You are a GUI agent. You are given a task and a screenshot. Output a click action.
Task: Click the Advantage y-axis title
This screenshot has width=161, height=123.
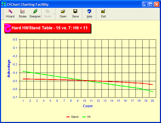pos(9,69)
